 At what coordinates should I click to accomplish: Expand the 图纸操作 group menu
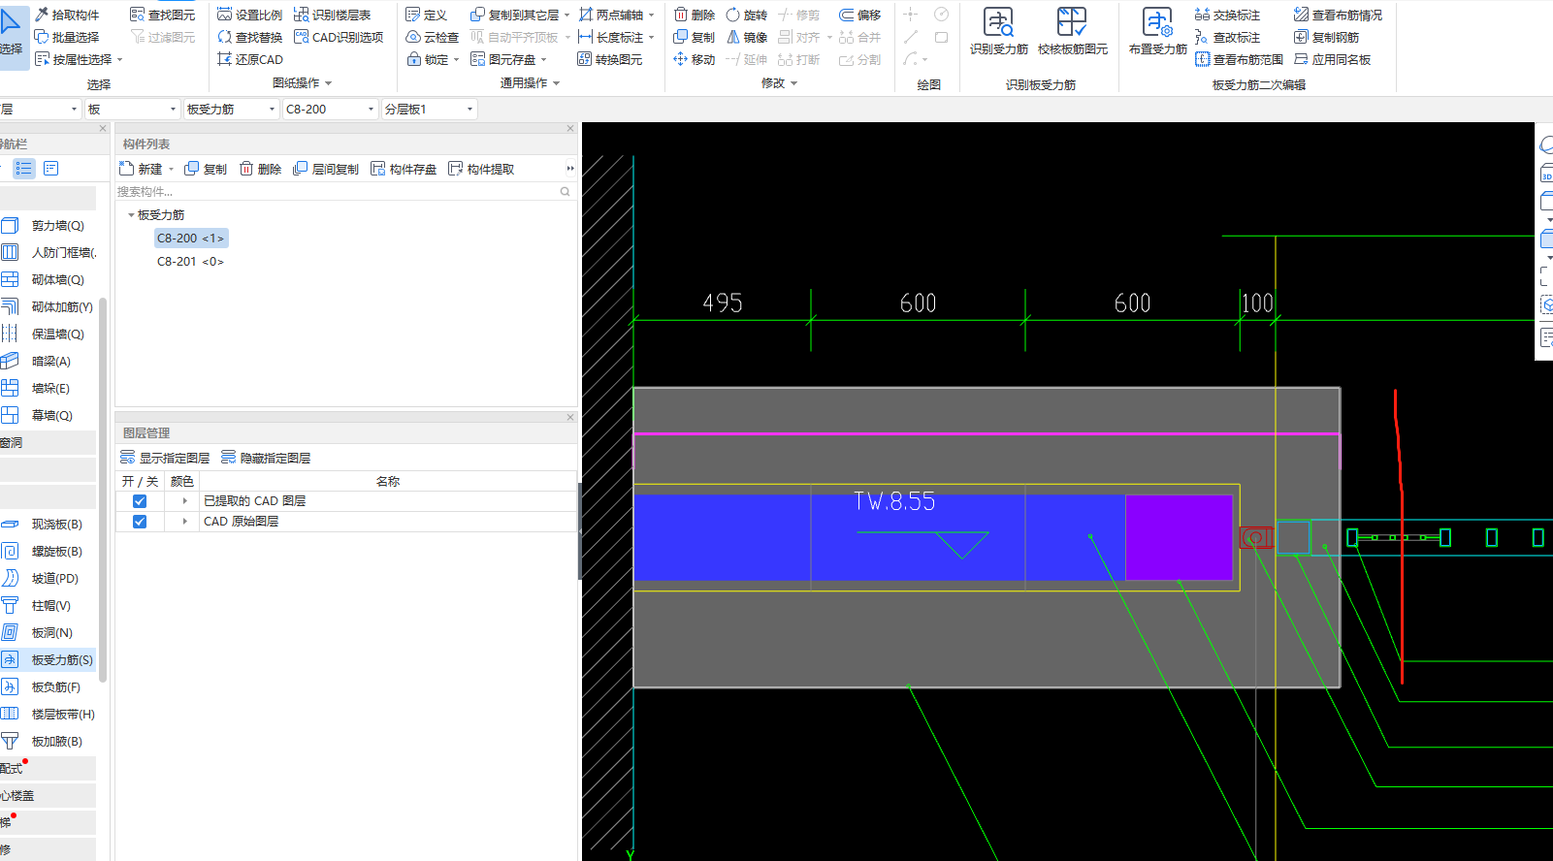[x=302, y=83]
